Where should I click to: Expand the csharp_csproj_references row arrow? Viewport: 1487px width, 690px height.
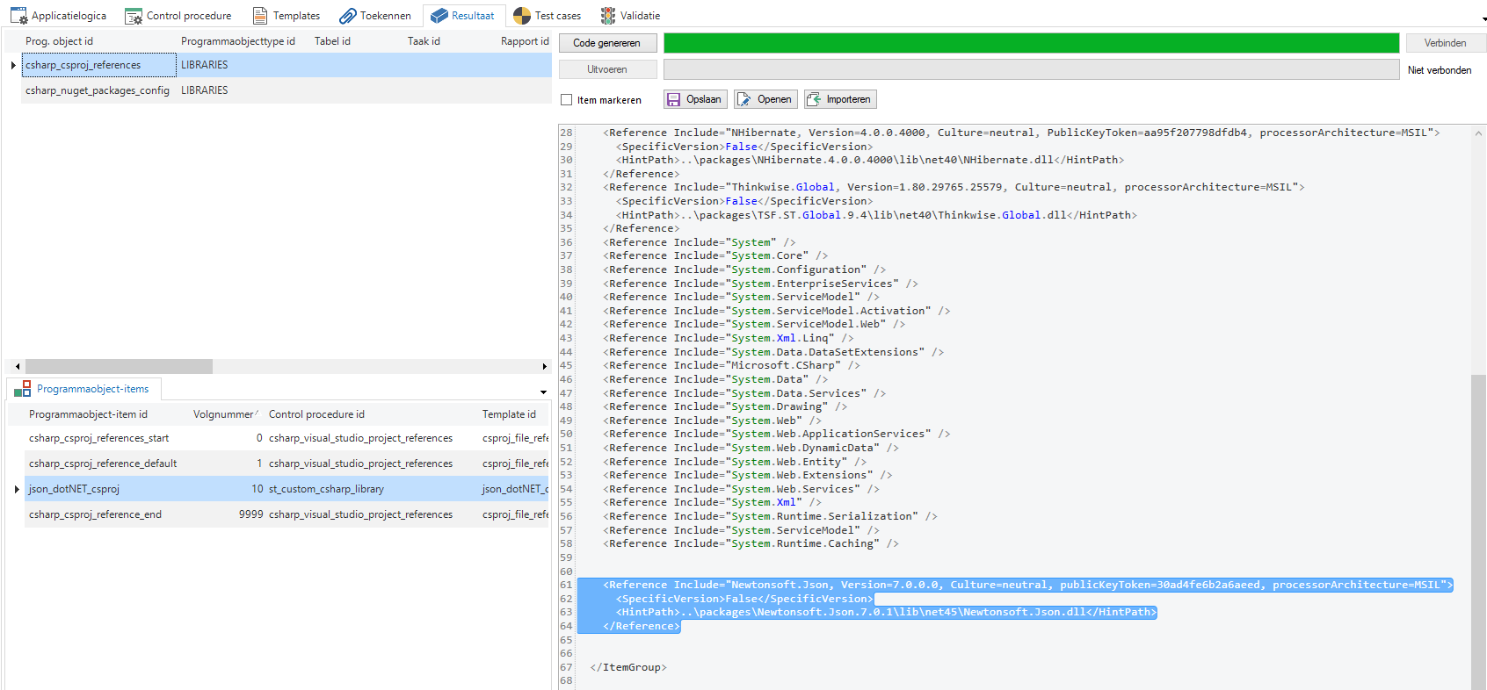tap(13, 65)
